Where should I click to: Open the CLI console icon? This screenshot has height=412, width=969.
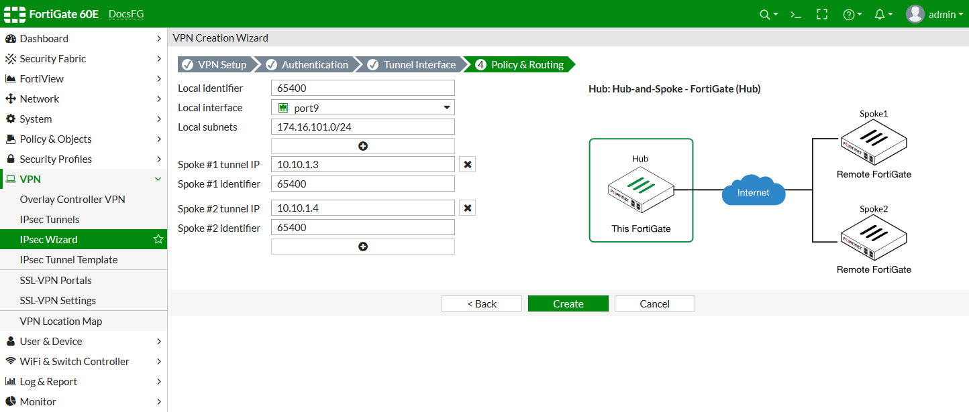coord(796,14)
